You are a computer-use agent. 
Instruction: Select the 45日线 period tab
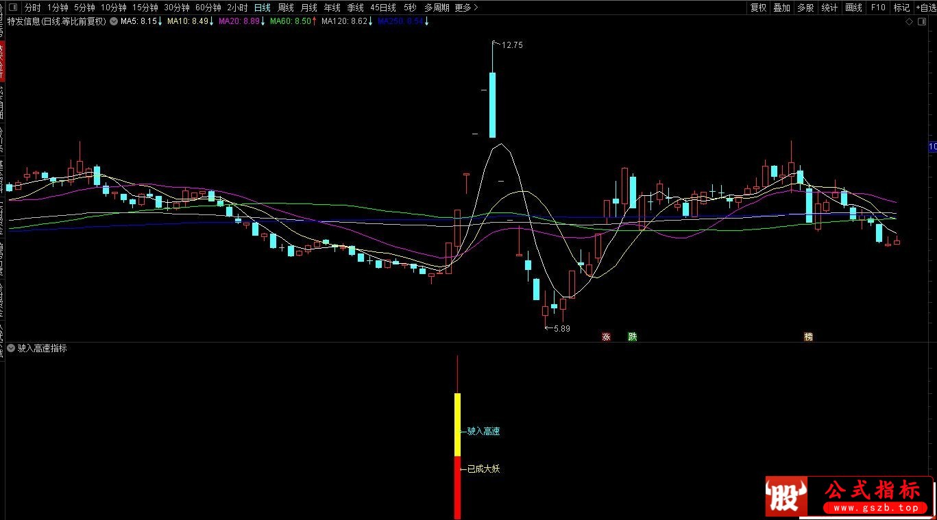383,8
